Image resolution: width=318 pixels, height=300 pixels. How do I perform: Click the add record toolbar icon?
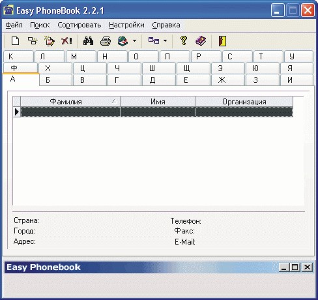33,40
